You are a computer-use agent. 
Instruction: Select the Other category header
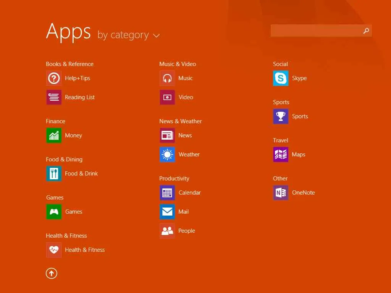280,179
